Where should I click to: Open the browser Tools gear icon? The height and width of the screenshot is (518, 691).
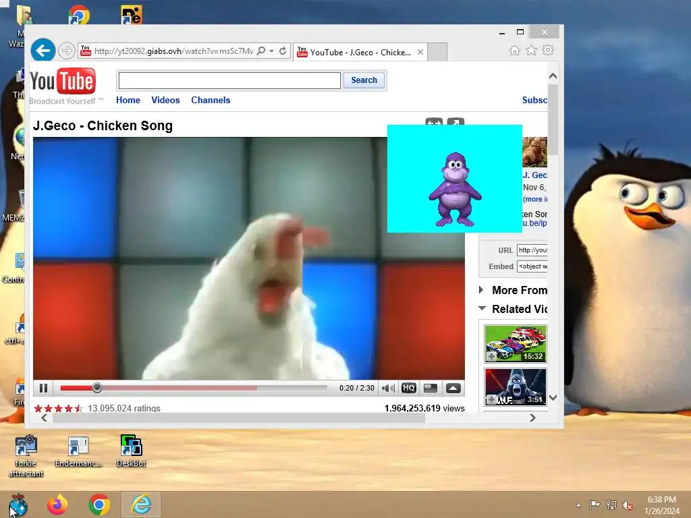(x=548, y=51)
